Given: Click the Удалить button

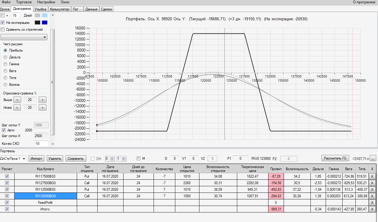Looking at the screenshot, I should 55,159.
